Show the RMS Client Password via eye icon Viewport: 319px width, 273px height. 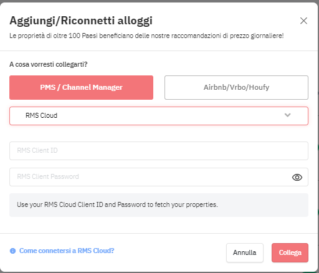point(297,177)
